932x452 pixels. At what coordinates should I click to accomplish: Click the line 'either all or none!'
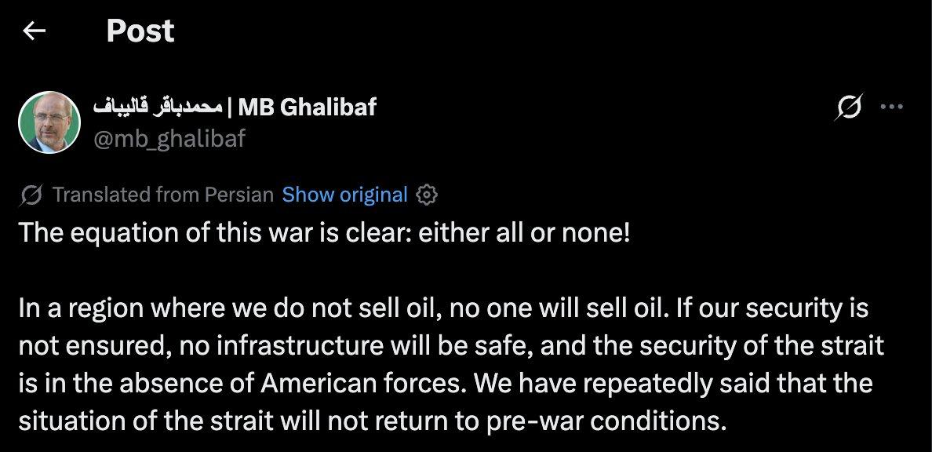(523, 232)
